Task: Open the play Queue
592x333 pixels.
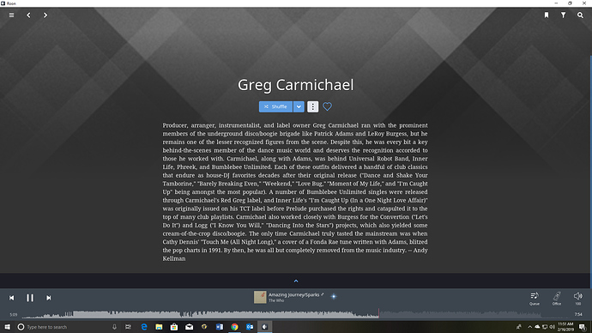Action: 535,299
